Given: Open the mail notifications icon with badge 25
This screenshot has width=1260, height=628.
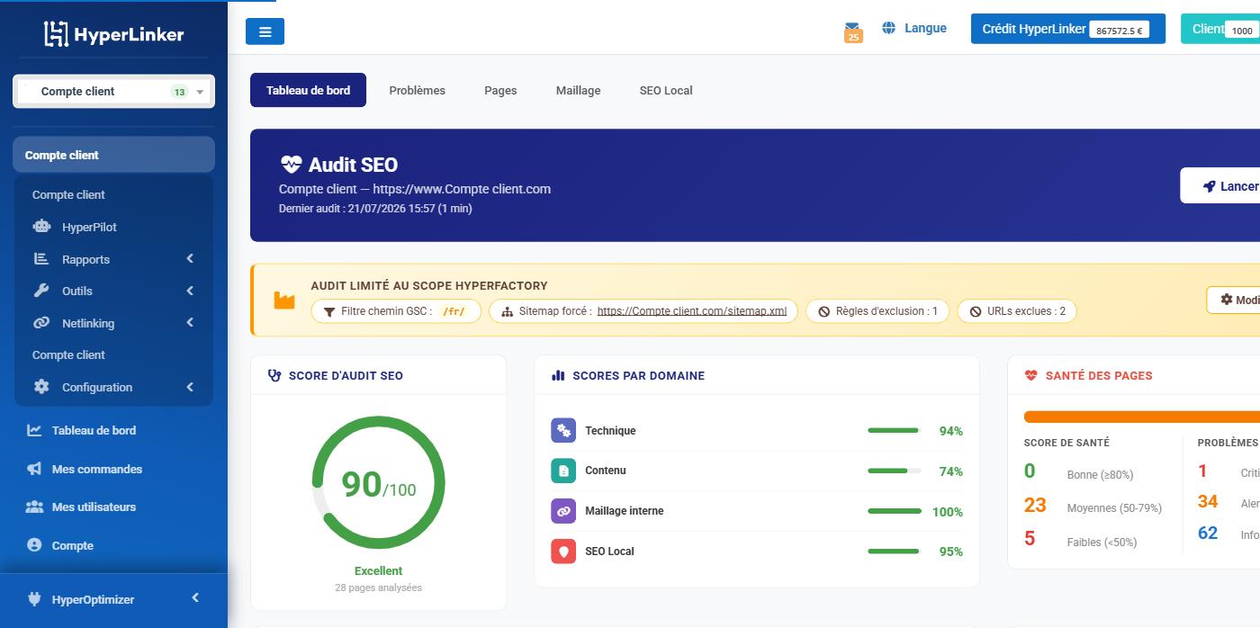Looking at the screenshot, I should point(852,32).
